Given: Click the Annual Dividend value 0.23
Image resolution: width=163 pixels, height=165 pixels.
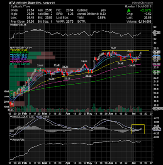Looking at the screenshot, I should [103, 14].
